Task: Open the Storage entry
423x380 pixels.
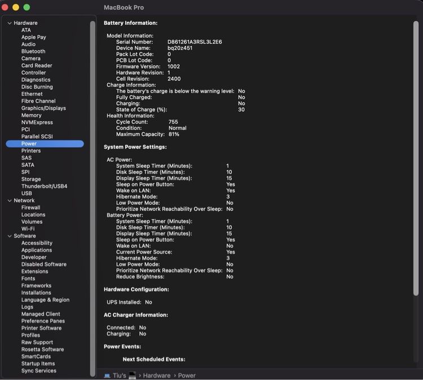Action: tap(31, 179)
